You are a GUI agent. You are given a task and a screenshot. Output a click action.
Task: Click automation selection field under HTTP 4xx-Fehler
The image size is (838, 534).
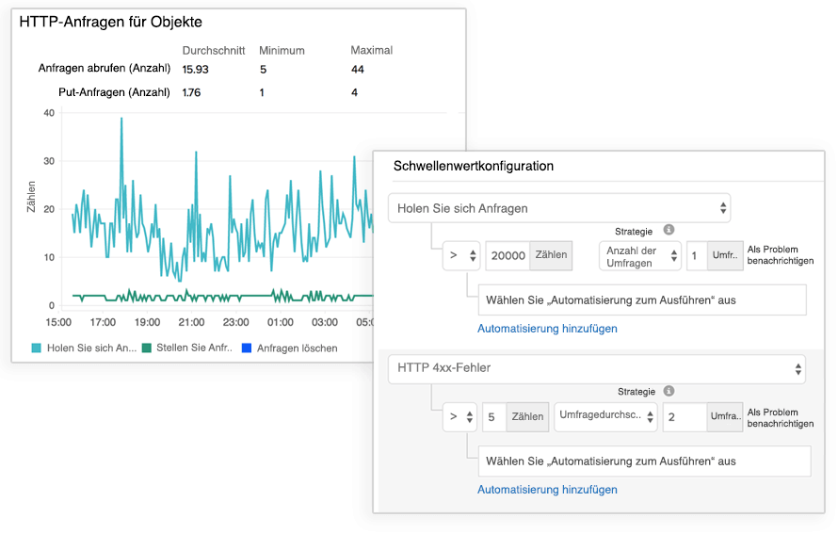click(644, 461)
